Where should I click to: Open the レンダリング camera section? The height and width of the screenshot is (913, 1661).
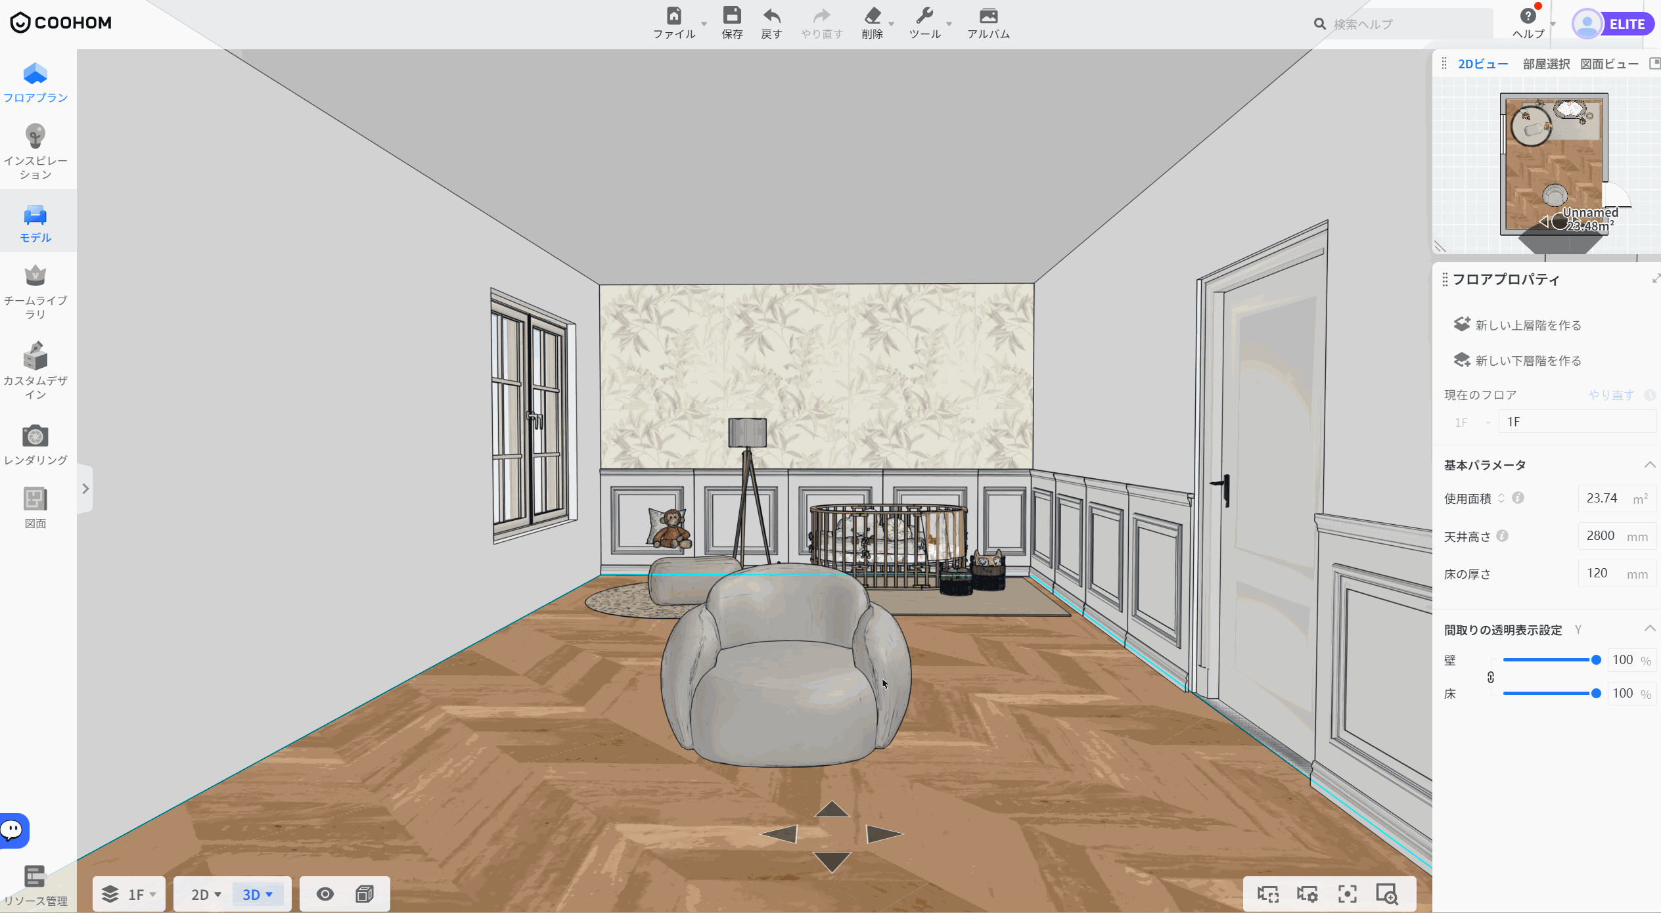tap(35, 445)
